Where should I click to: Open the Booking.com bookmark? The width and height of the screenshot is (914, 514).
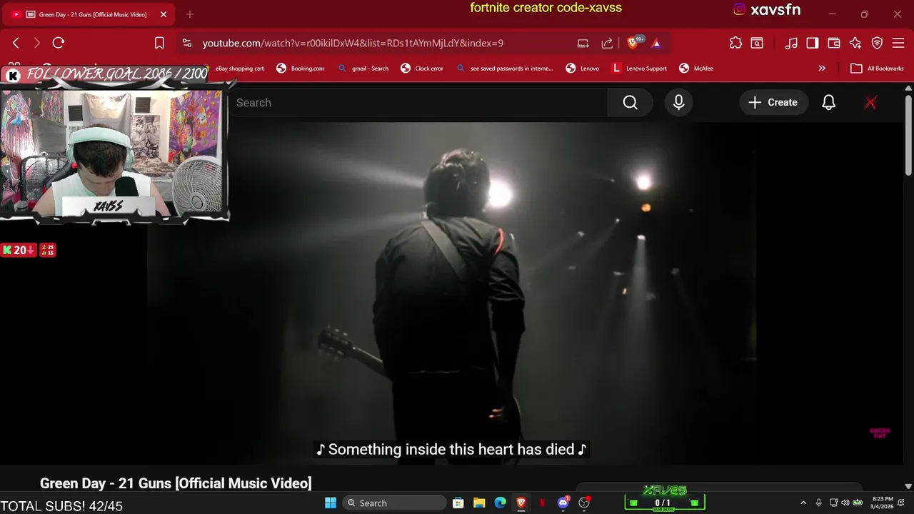301,69
